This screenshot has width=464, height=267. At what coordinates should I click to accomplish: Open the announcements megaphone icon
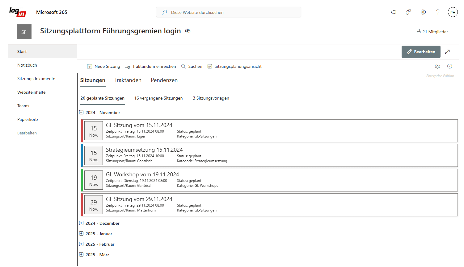tap(393, 12)
